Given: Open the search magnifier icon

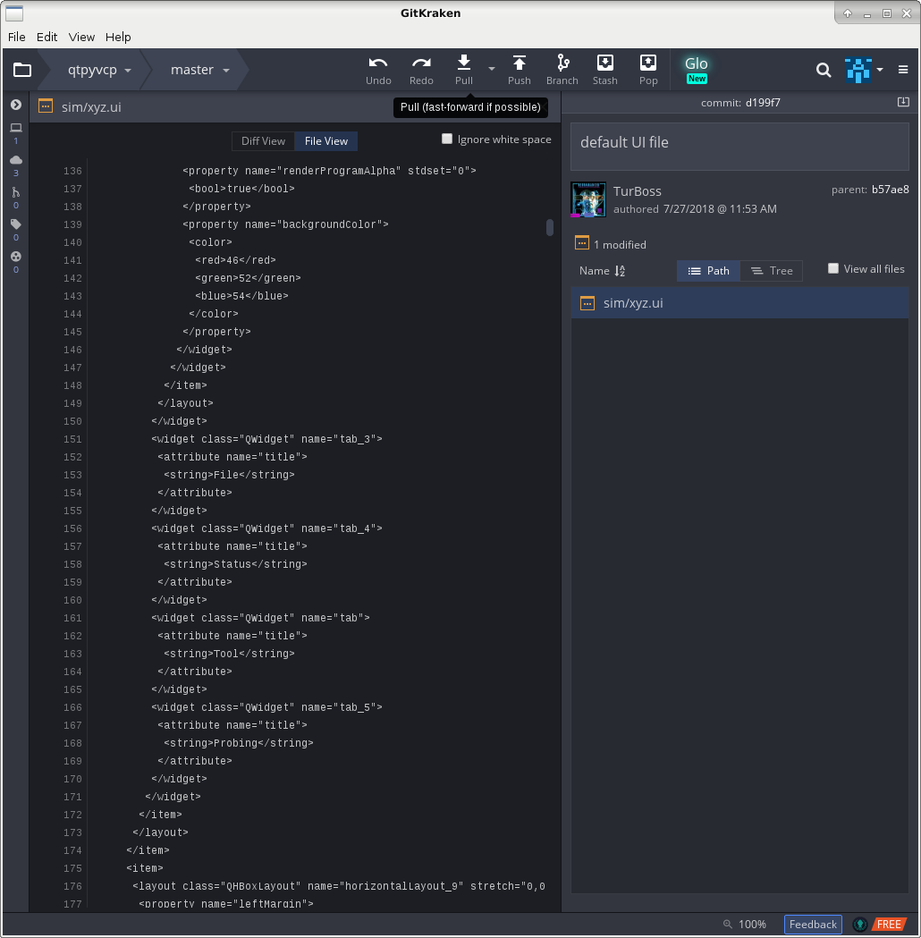Looking at the screenshot, I should pyautogui.click(x=824, y=70).
